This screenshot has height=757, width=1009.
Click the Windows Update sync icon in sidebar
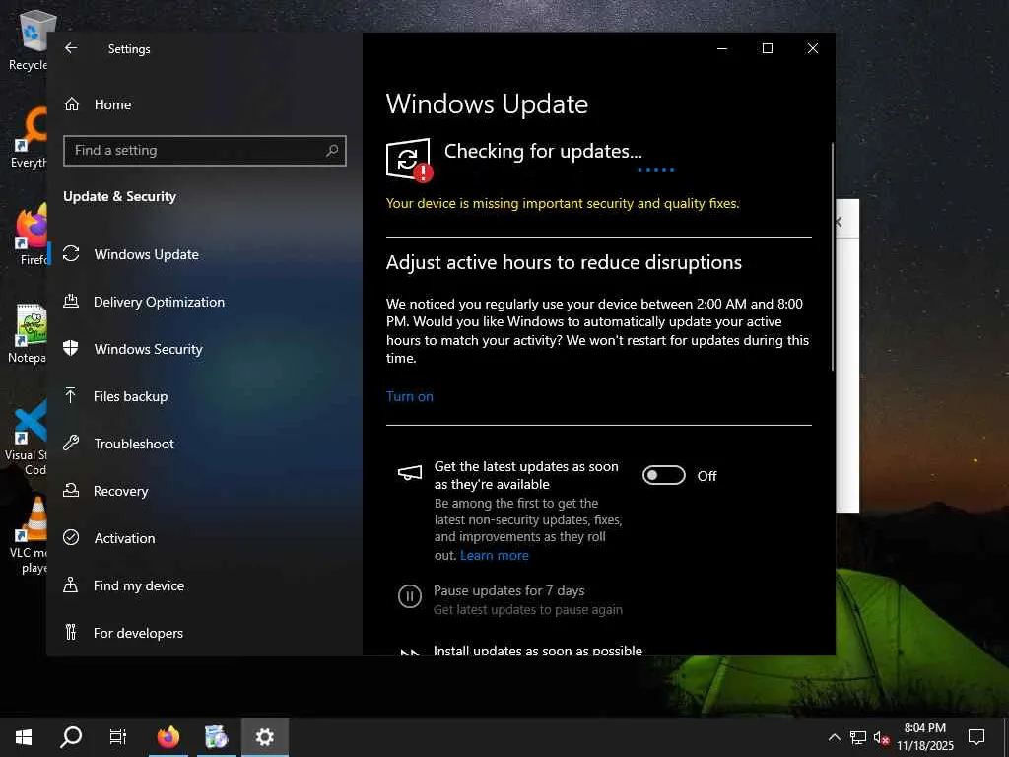point(71,253)
